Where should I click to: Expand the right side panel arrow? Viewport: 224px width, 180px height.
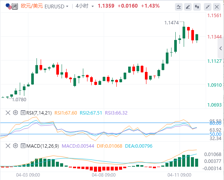coord(221,48)
